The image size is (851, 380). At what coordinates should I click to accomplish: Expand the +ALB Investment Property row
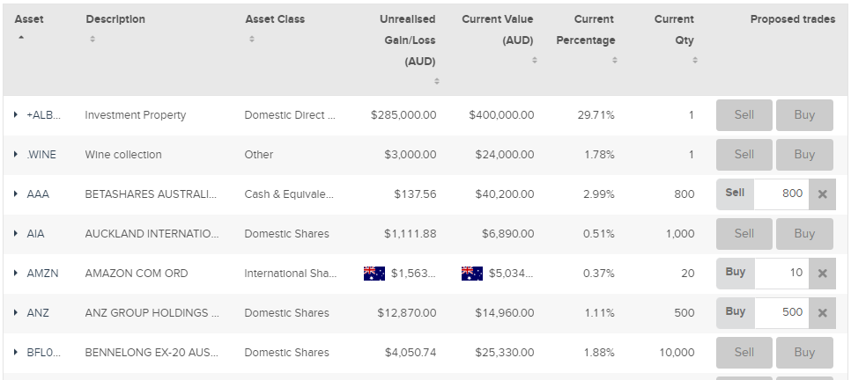[16, 115]
